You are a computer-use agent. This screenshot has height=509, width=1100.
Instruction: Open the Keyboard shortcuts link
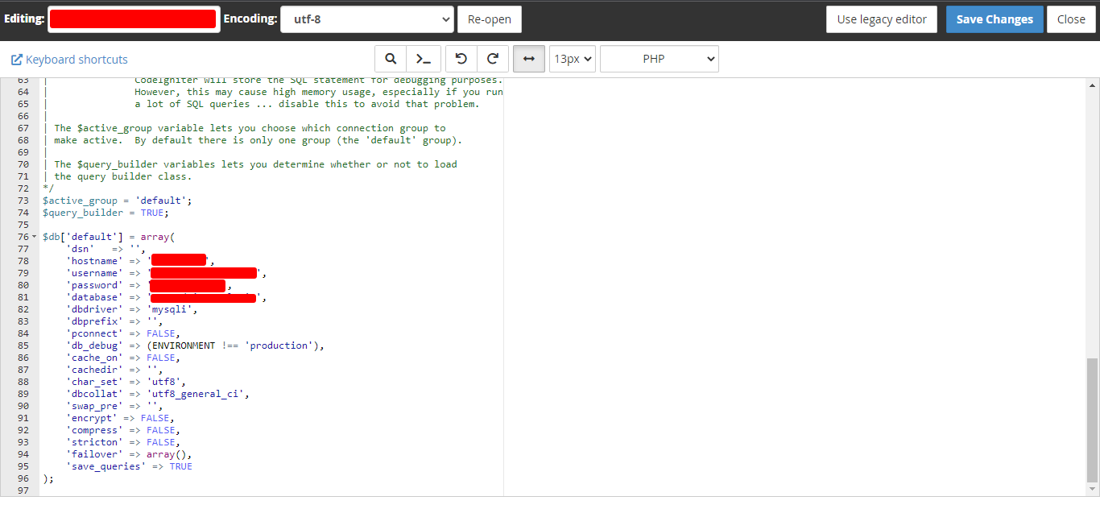pyautogui.click(x=69, y=60)
